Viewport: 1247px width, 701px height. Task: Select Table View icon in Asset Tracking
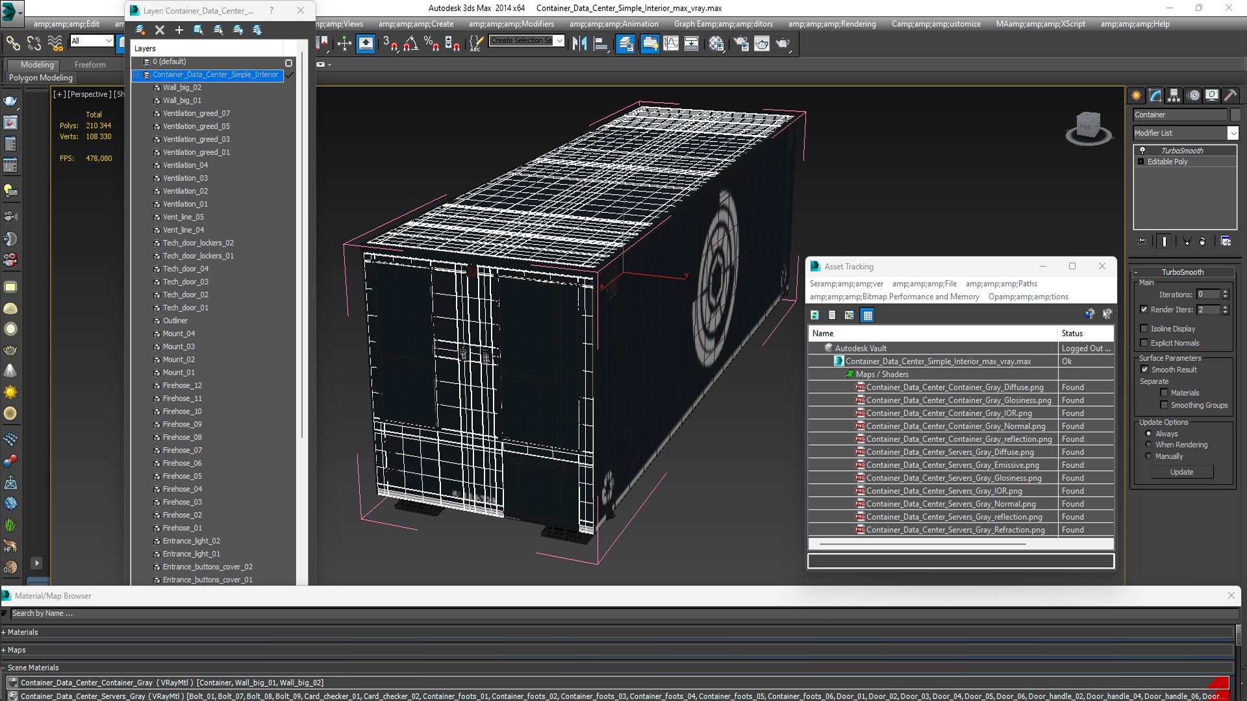click(x=868, y=315)
